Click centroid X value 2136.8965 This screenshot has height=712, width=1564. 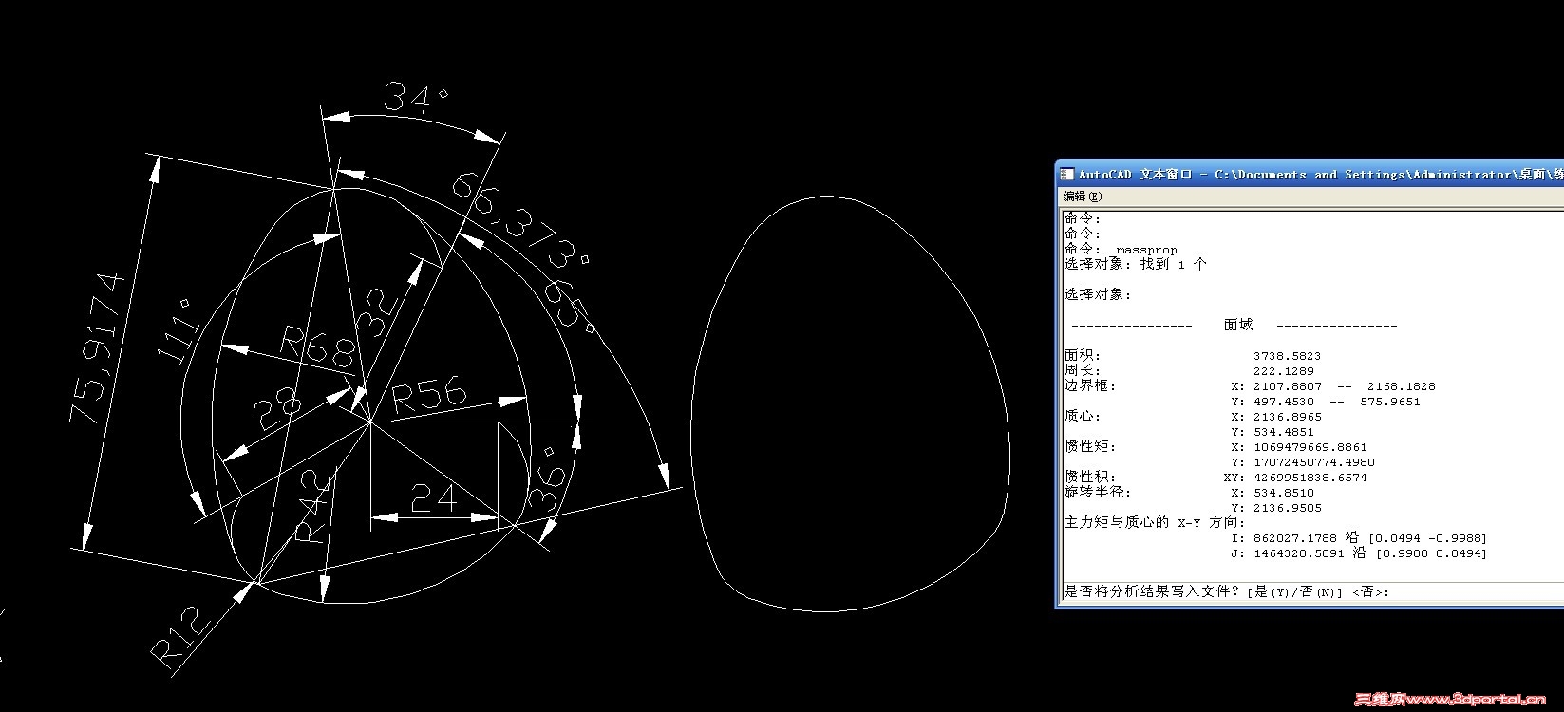[x=1287, y=417]
